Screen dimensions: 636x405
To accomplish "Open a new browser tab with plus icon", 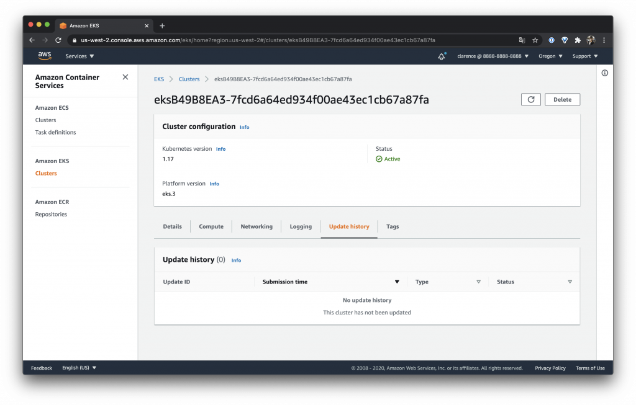I will coord(162,25).
